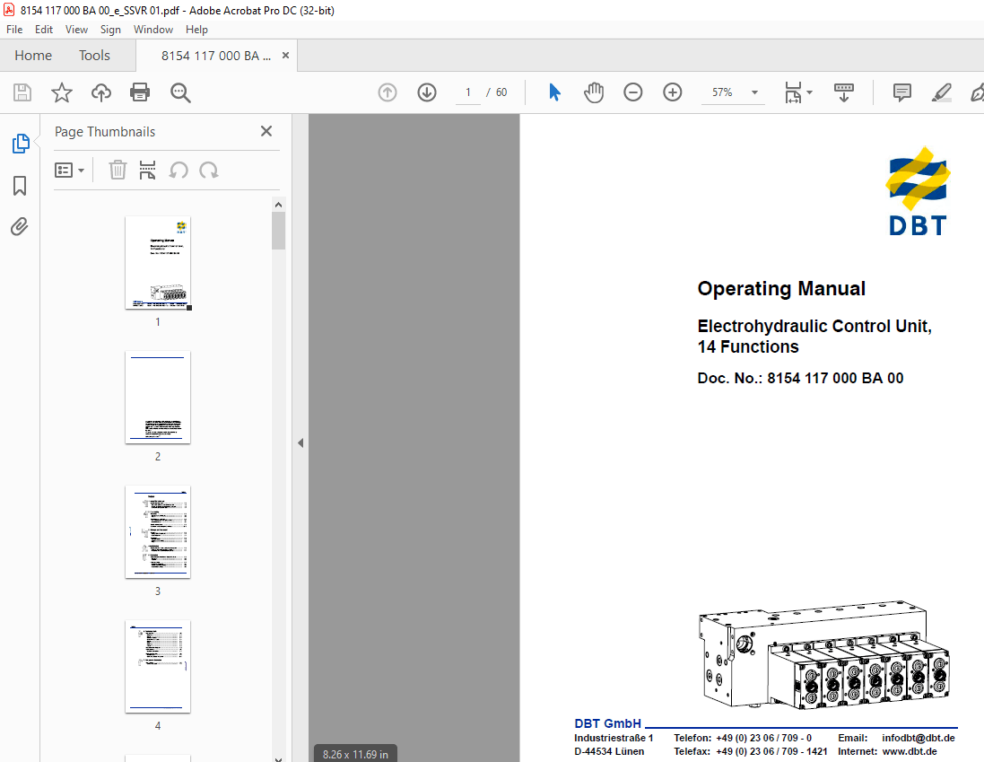Delete the selected page thumbnail
This screenshot has width=984, height=762.
[118, 170]
